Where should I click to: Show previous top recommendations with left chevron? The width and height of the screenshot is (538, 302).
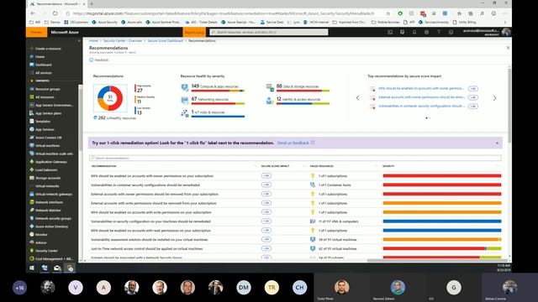tap(357, 98)
